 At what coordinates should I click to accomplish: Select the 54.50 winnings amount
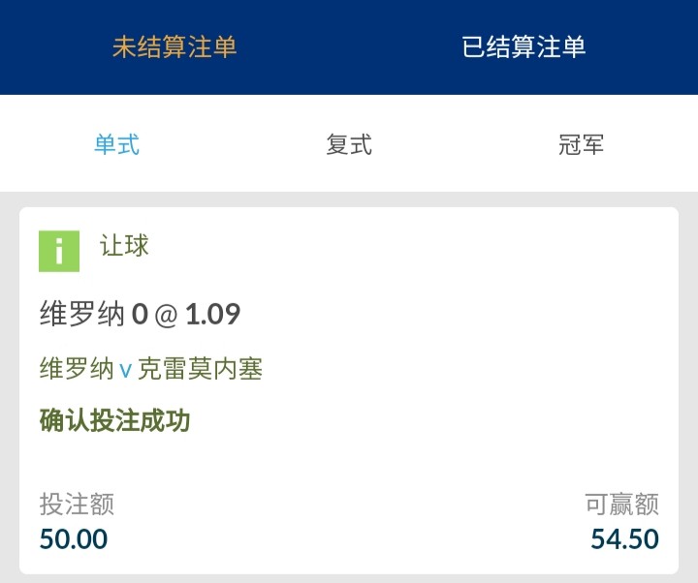(x=624, y=538)
